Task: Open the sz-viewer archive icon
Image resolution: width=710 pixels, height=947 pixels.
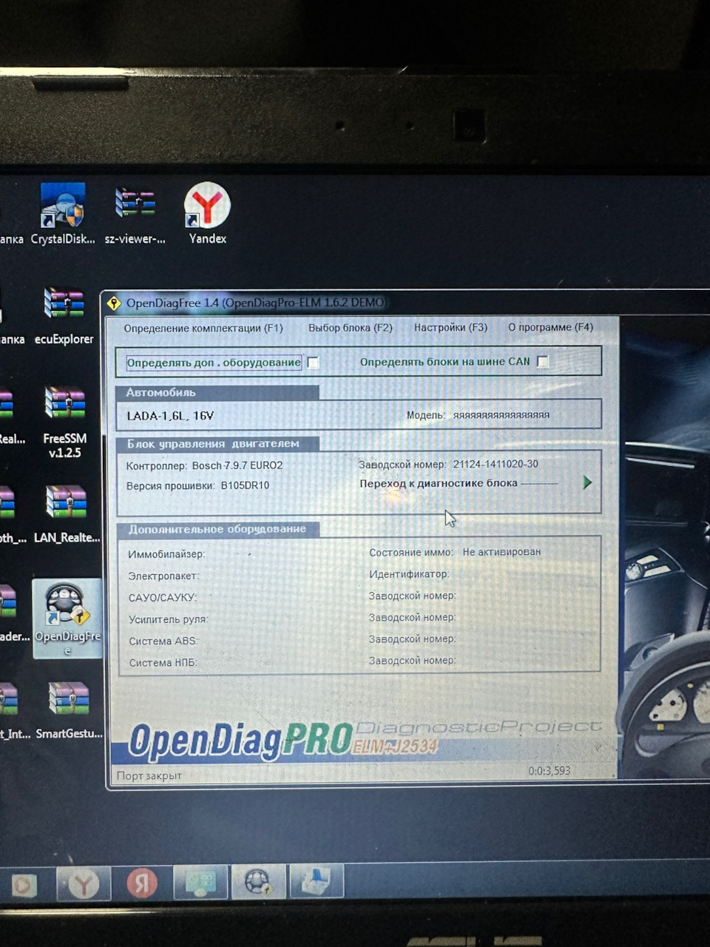Action: click(135, 213)
